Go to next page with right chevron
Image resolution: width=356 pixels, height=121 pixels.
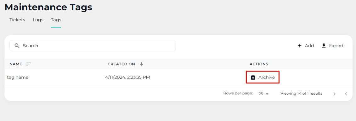(334, 94)
